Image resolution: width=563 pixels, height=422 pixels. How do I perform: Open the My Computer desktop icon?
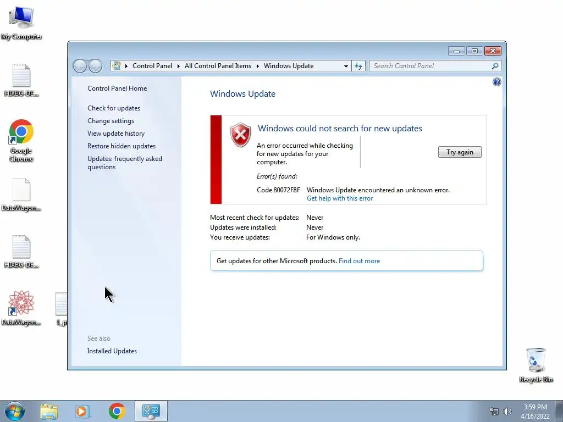click(x=21, y=23)
